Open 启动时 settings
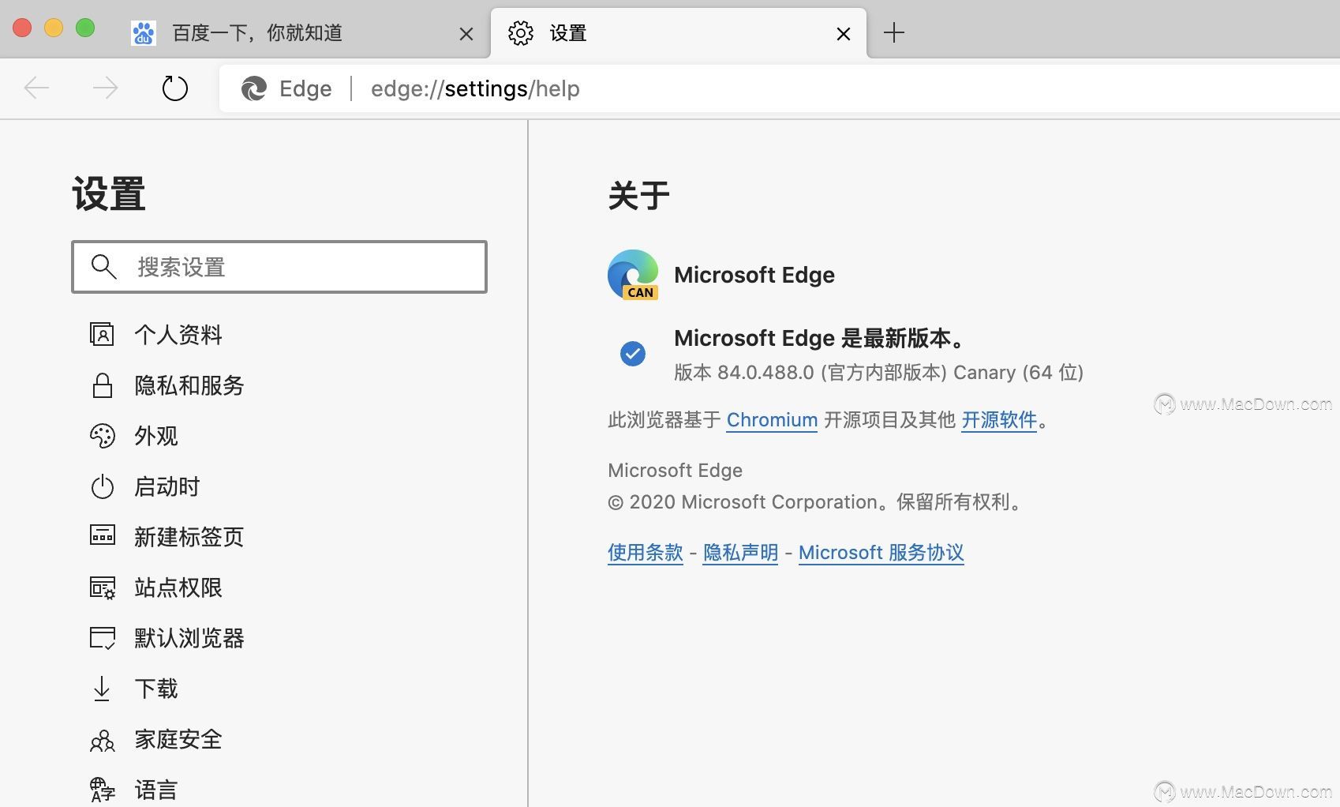The width and height of the screenshot is (1340, 807). point(167,486)
